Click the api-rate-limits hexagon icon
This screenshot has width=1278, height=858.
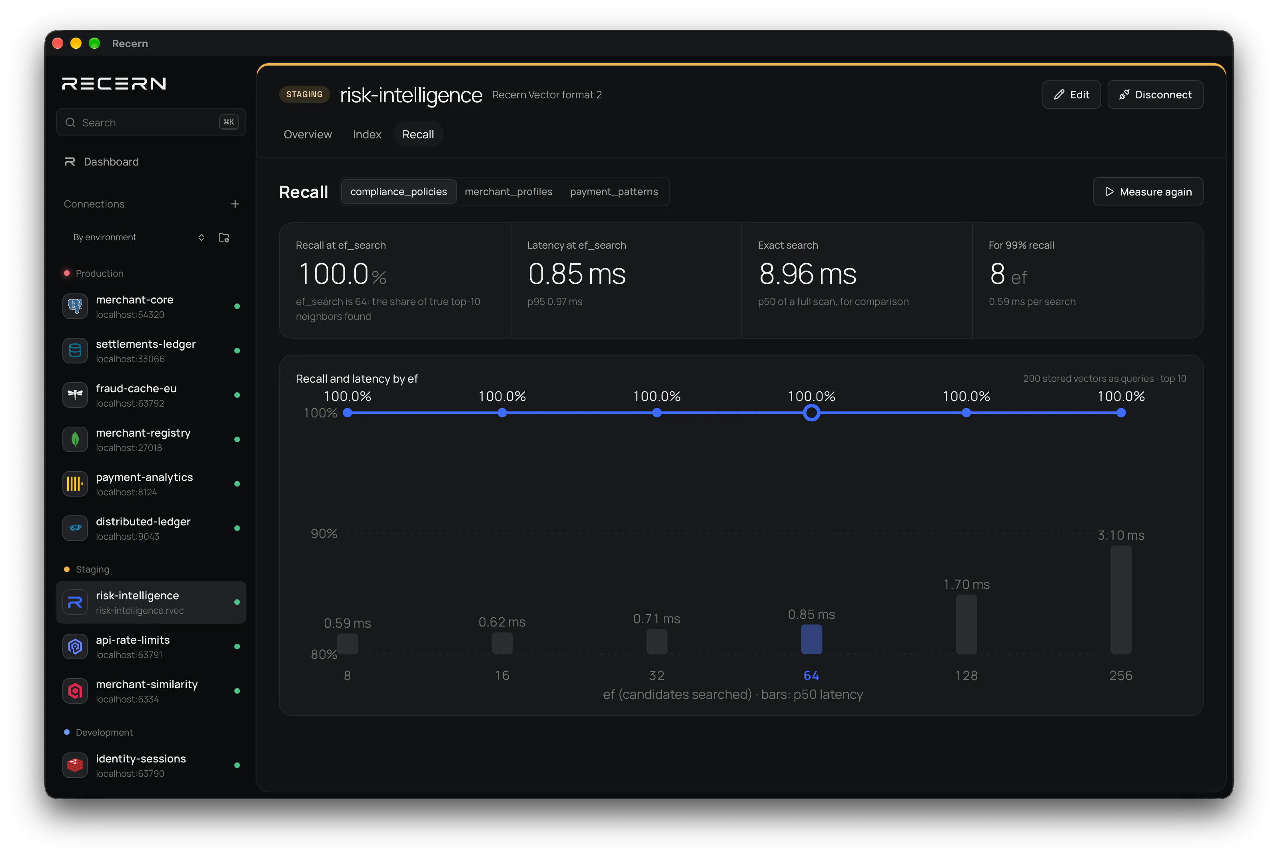click(75, 647)
